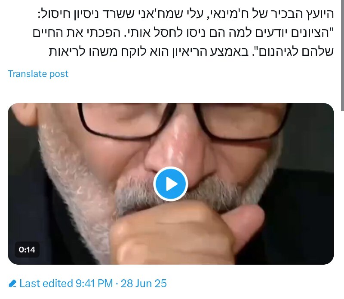Click the 0:14 video duration badge
Viewport: 344px width, 299px height.
[27, 250]
